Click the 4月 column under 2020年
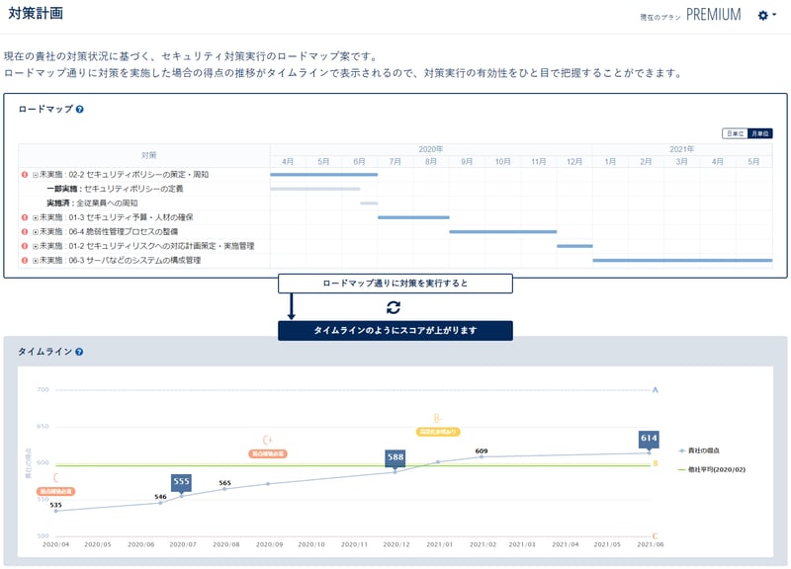 288,162
